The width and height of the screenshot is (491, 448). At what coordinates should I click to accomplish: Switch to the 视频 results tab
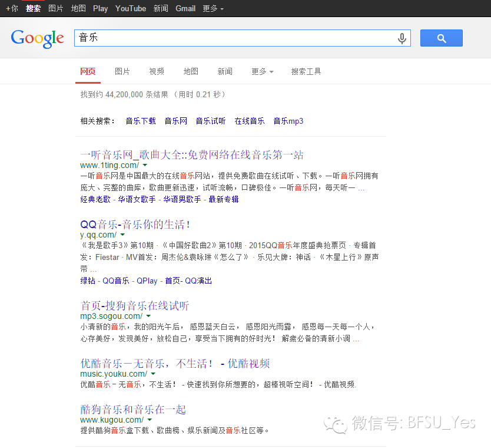pos(157,71)
